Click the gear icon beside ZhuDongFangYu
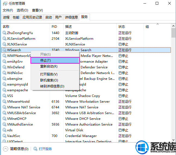Screen dimensions: 176x155 click(4, 33)
